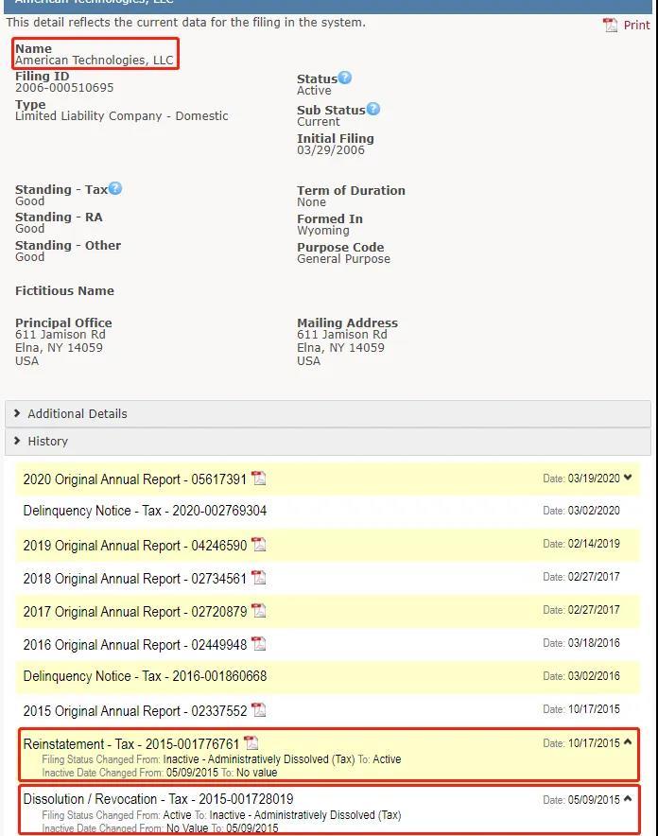This screenshot has height=836, width=658.
Task: Click the Fictitious Name label
Action: (64, 291)
